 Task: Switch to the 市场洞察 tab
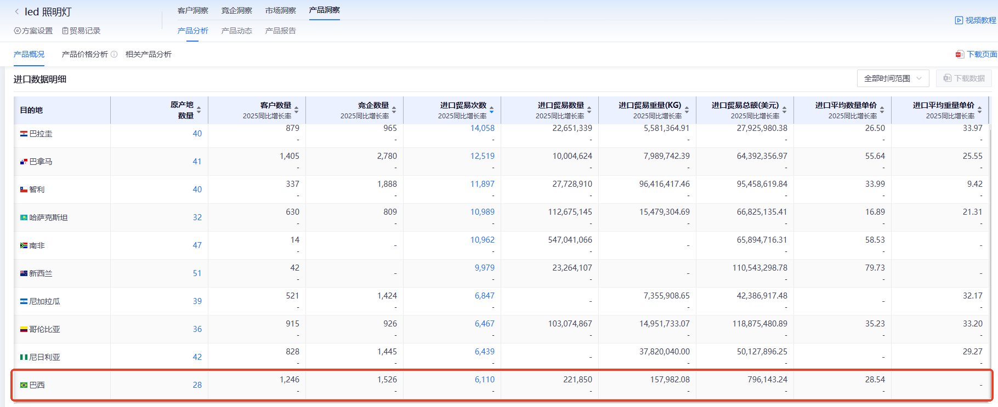tap(280, 10)
